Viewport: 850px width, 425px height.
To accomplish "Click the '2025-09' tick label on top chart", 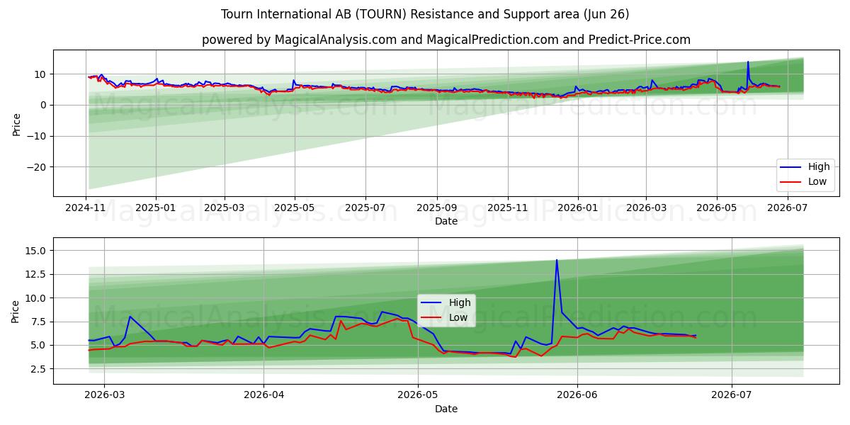I will click(436, 208).
